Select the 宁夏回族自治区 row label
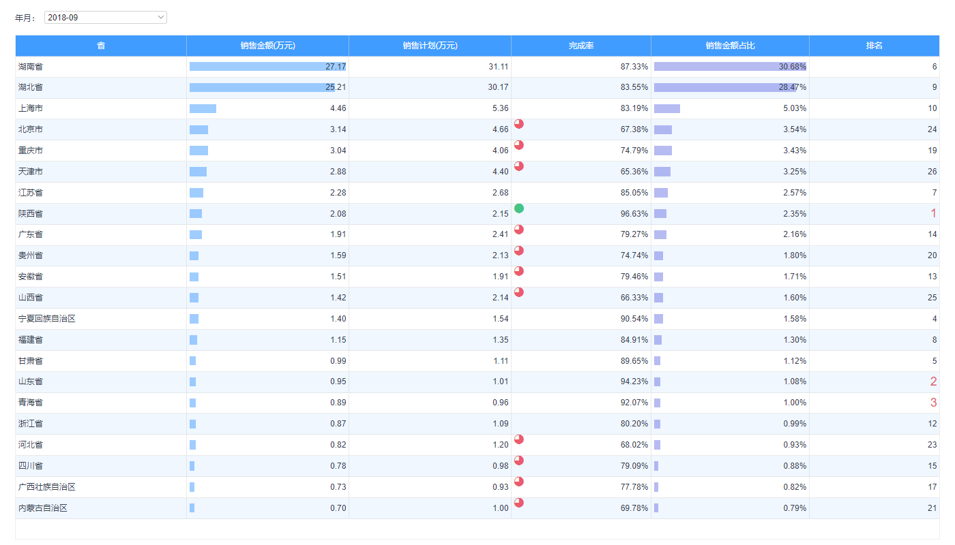This screenshot has height=545, width=955. coord(47,319)
